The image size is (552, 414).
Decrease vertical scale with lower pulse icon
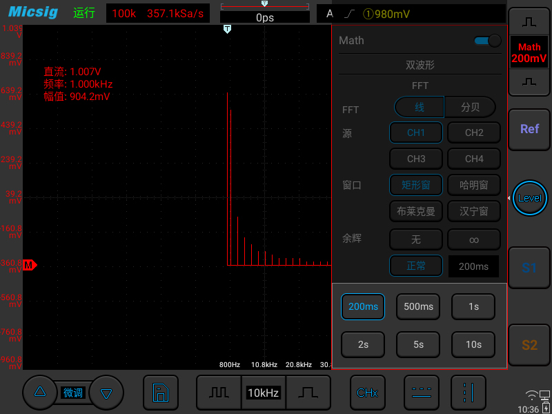coord(529,82)
